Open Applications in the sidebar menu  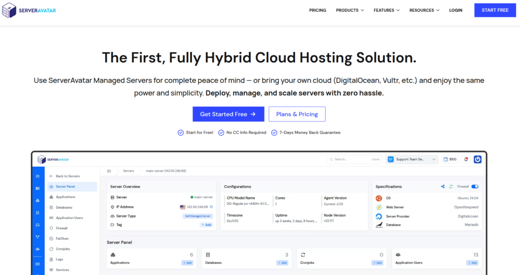(62, 197)
